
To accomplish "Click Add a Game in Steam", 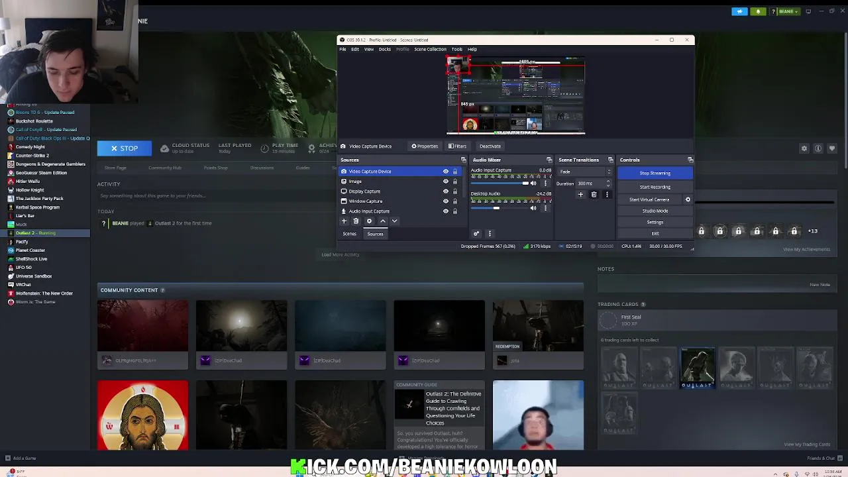I will coord(21,458).
